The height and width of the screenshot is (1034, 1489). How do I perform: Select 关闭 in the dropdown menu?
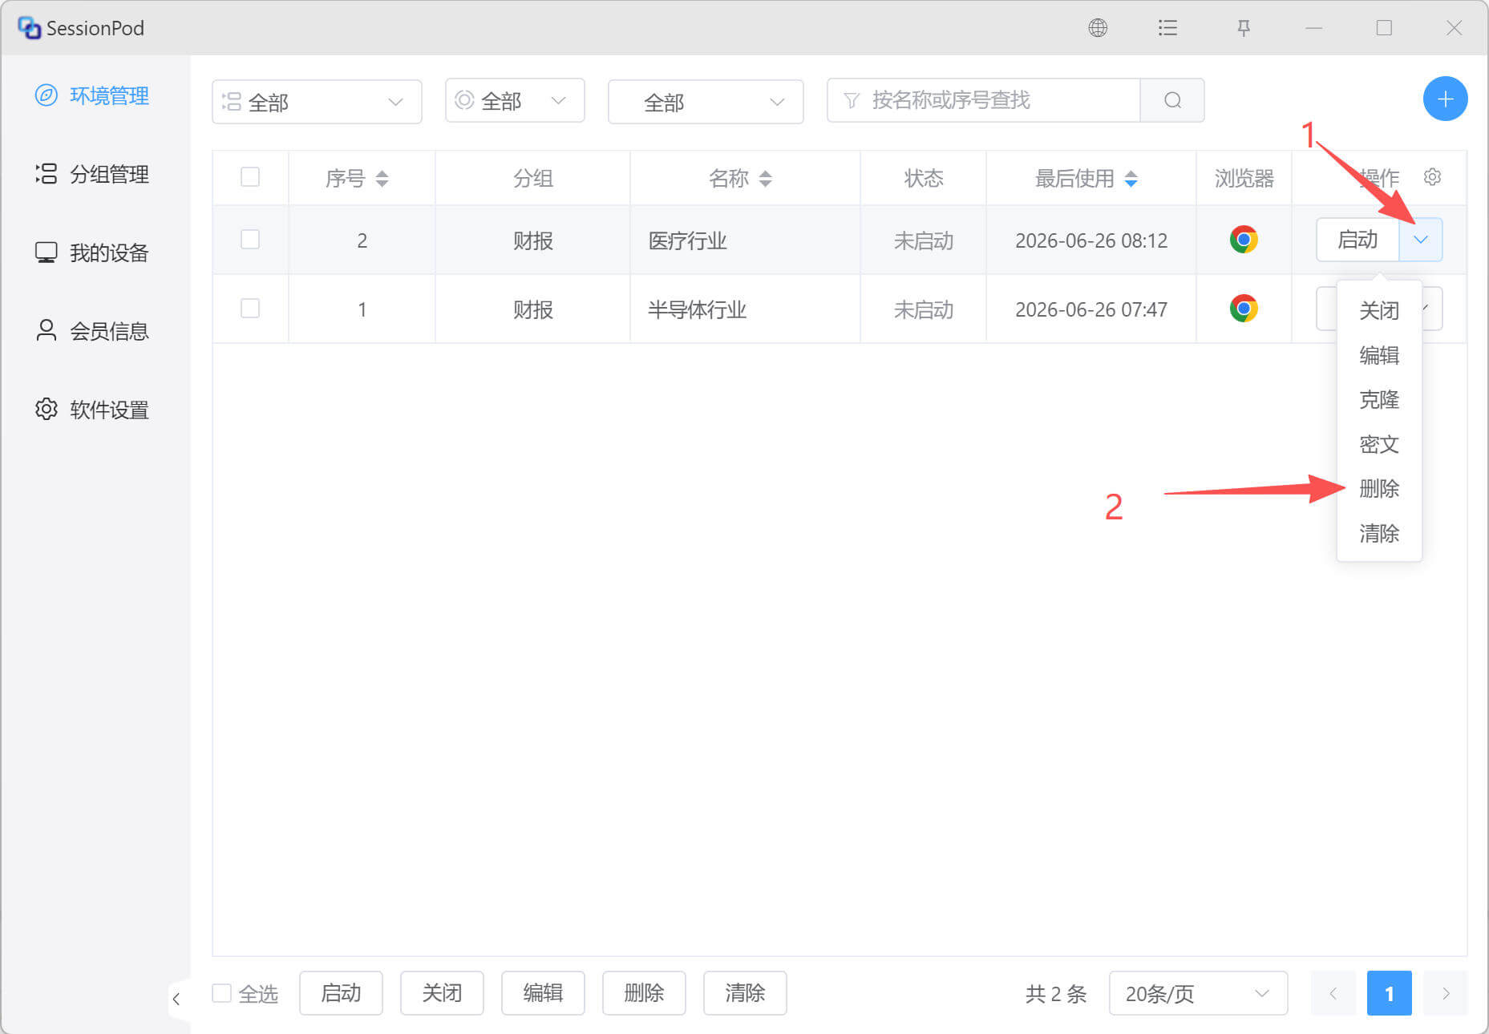tap(1379, 310)
